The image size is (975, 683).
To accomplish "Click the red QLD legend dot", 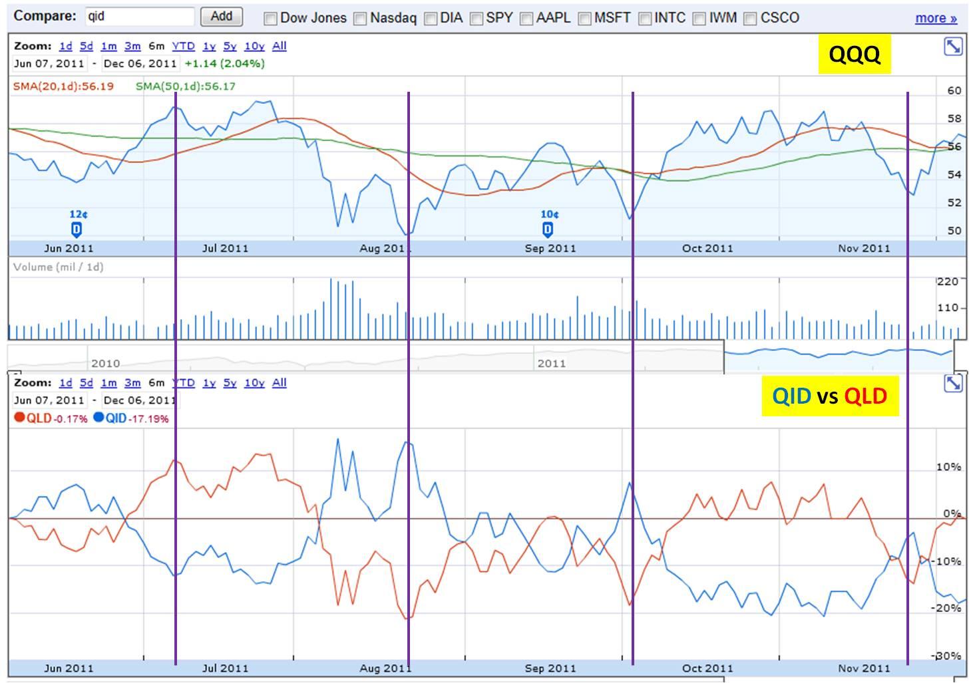I will (x=19, y=418).
